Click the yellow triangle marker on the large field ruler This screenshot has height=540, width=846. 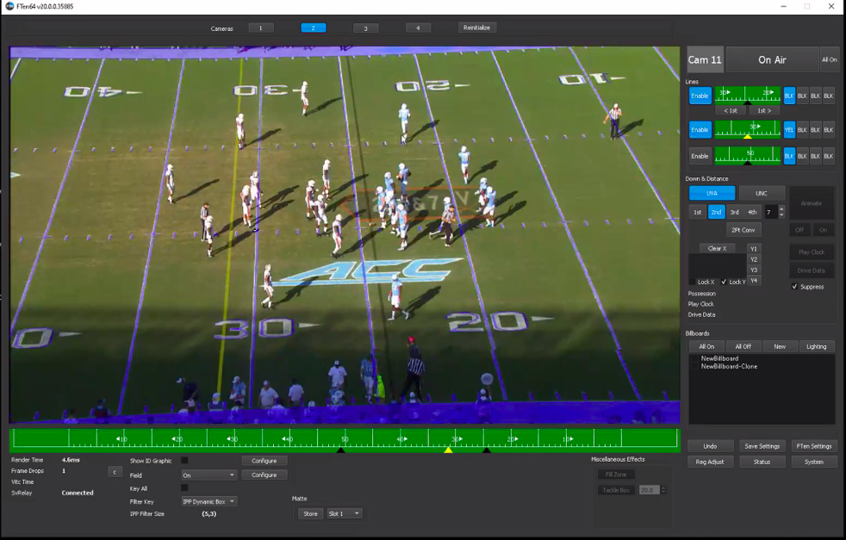(x=448, y=450)
